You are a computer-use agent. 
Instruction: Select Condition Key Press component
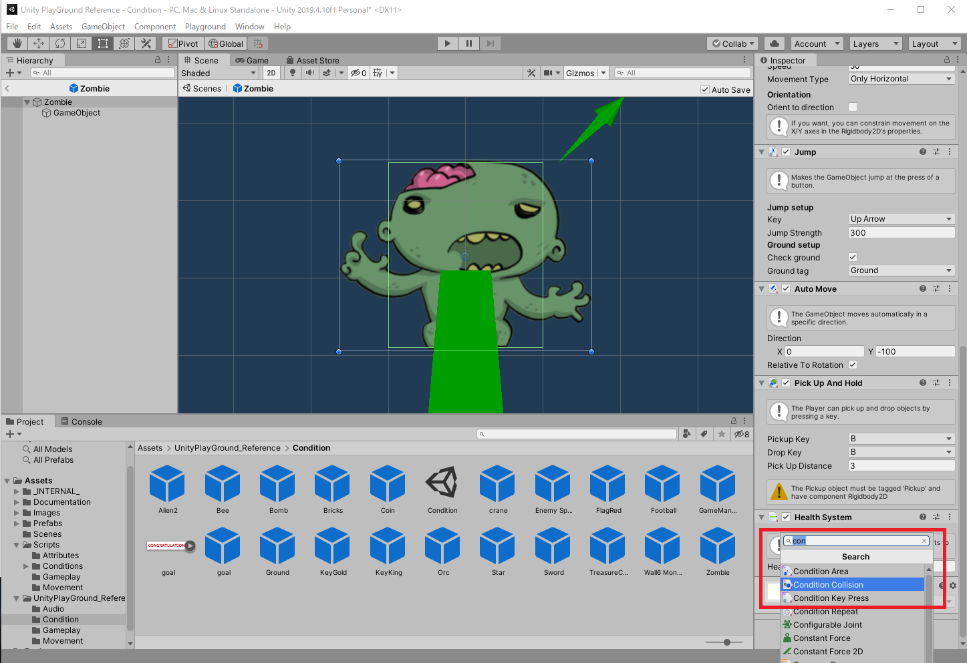tap(853, 598)
